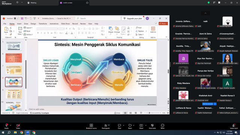
Task: Switch to Slide Sorter view in status bar
Action: pos(130,113)
